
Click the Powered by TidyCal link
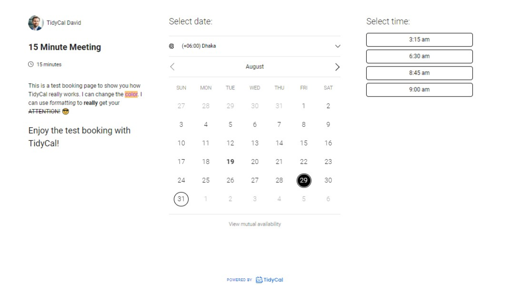tap(255, 280)
